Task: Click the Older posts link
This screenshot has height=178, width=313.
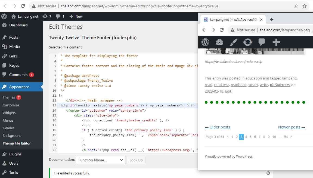Action: (x=217, y=127)
